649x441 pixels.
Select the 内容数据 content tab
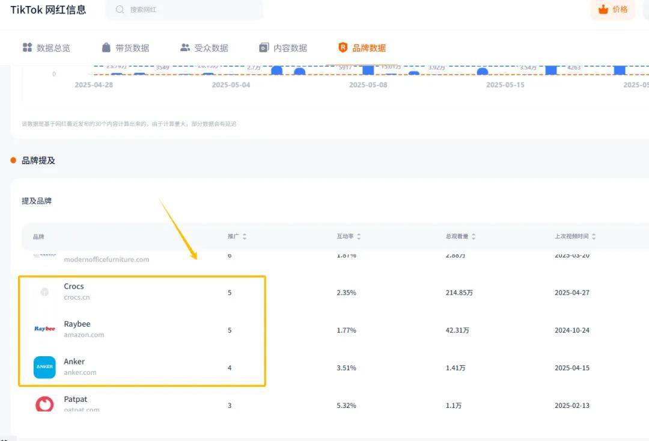pyautogui.click(x=283, y=48)
